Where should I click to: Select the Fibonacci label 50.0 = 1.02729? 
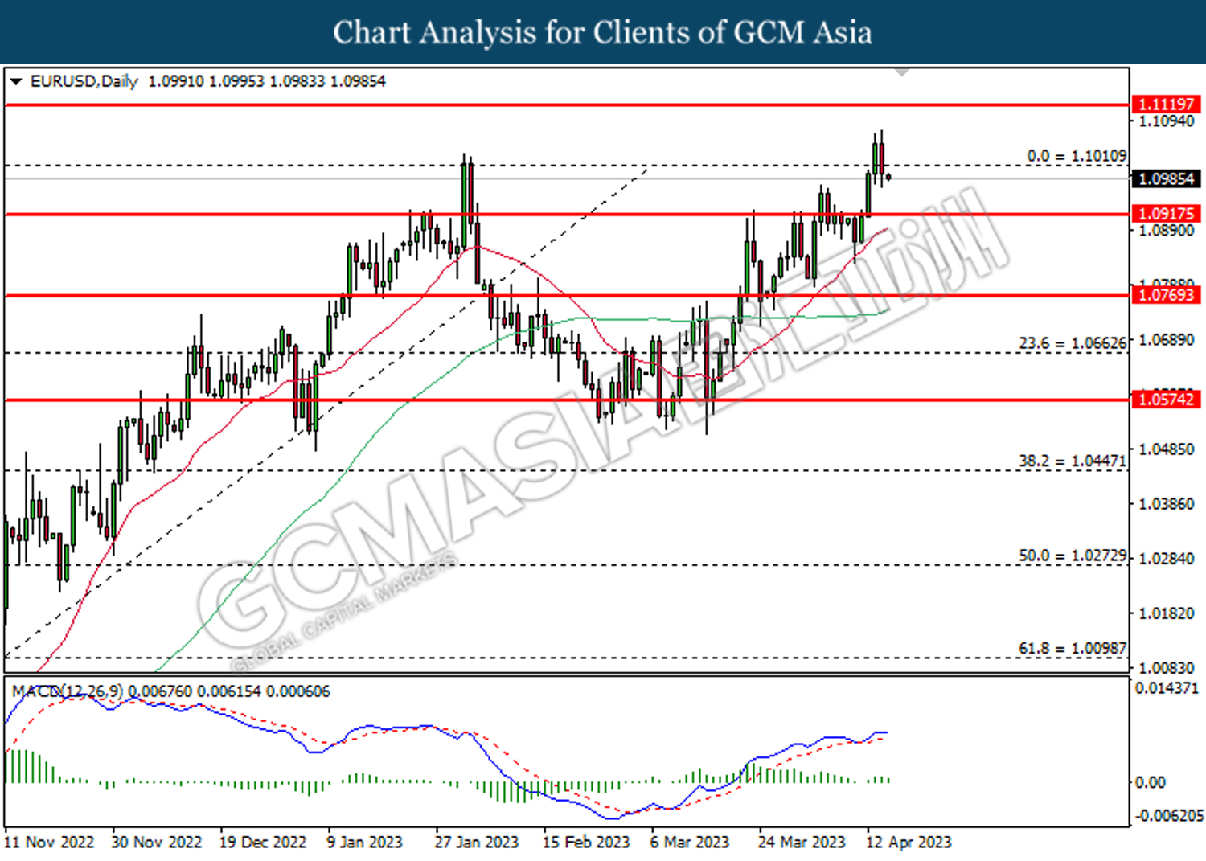1073,556
